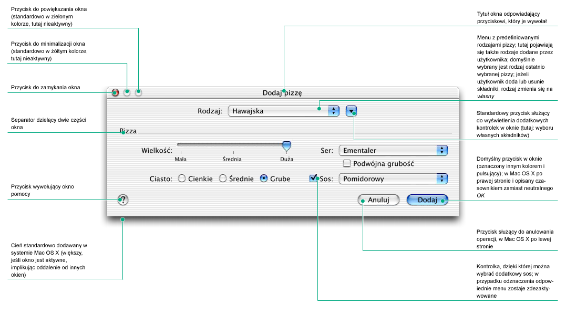
Task: Open the Ser cheese menu showing Ementaler
Action: 389,150
